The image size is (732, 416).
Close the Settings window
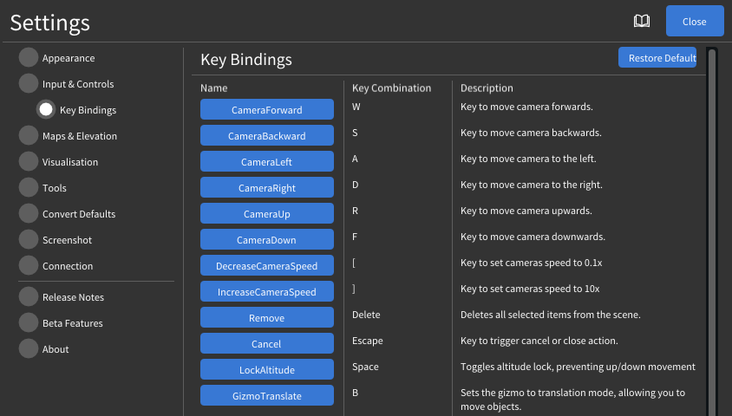click(694, 22)
